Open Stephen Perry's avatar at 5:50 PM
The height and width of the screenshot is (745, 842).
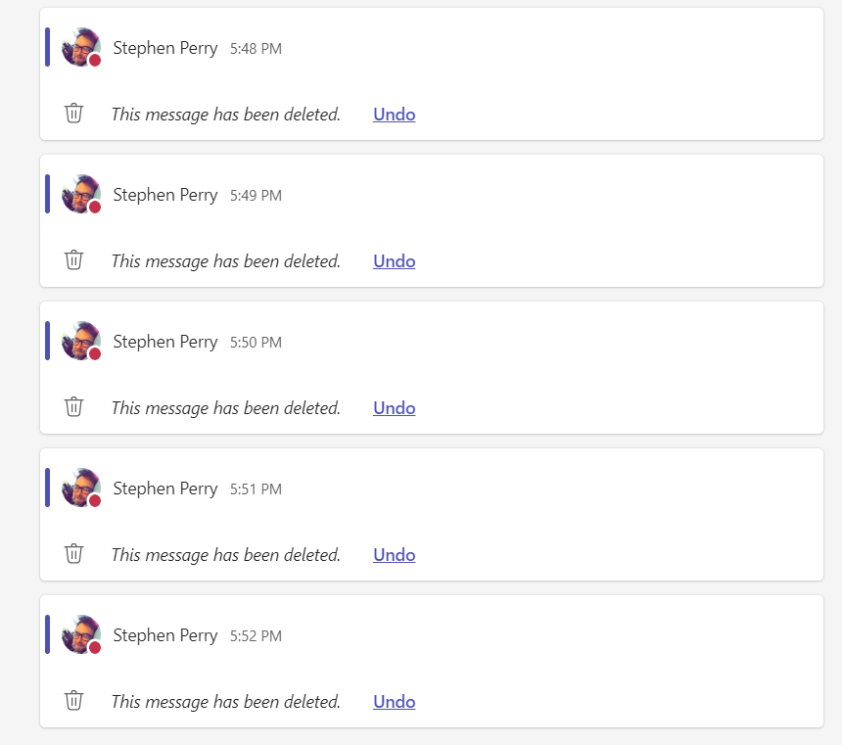[80, 341]
